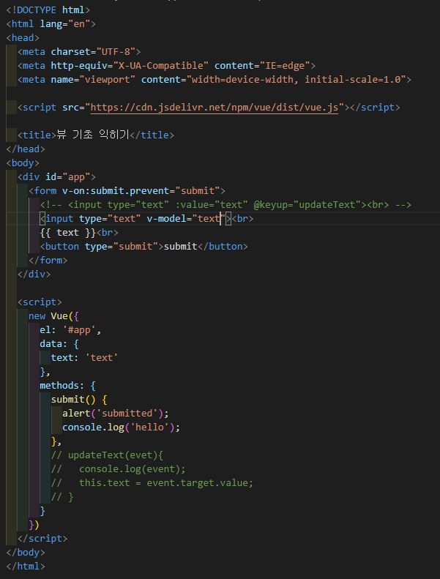Image resolution: width=440 pixels, height=579 pixels.
Task: Click the closing </div> tag
Action: (34, 274)
